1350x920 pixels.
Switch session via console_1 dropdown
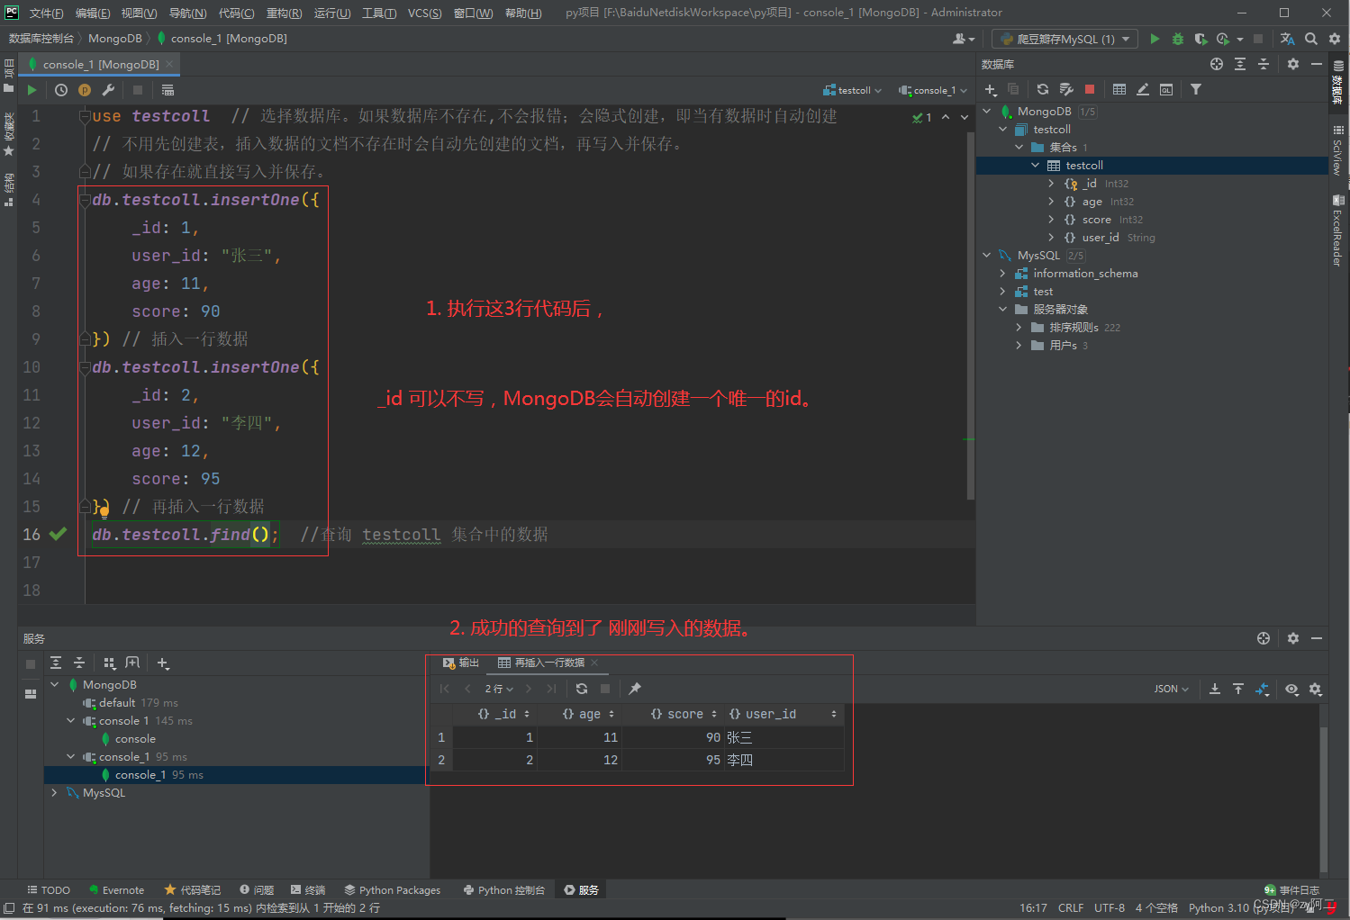coord(933,90)
